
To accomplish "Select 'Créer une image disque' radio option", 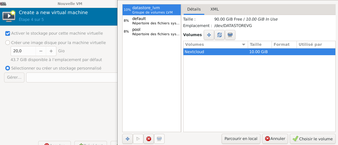I will [8, 43].
